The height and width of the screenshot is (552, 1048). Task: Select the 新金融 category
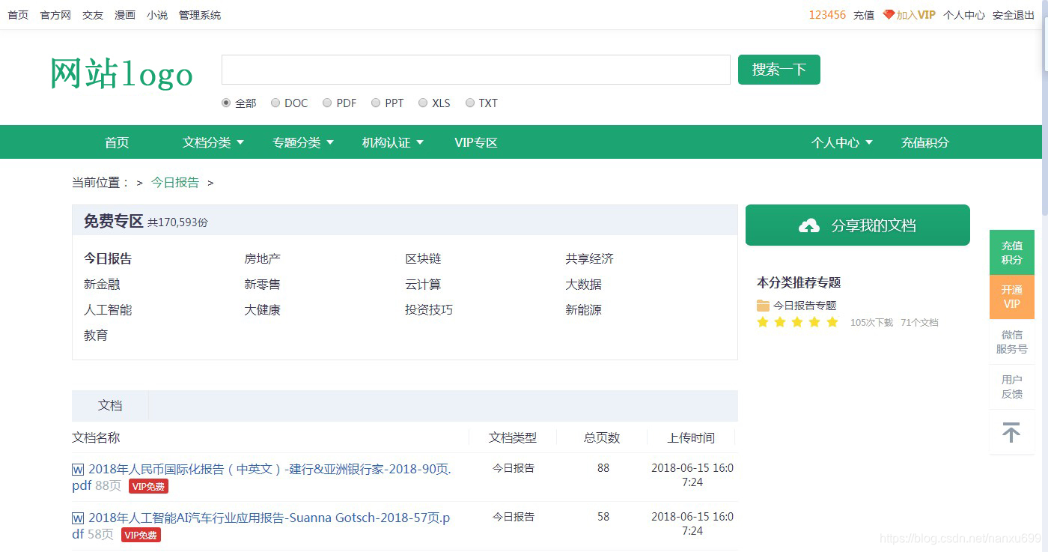click(x=102, y=284)
